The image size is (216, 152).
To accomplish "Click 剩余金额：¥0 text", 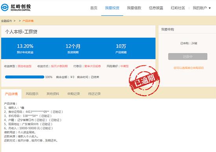I will tap(65, 77).
